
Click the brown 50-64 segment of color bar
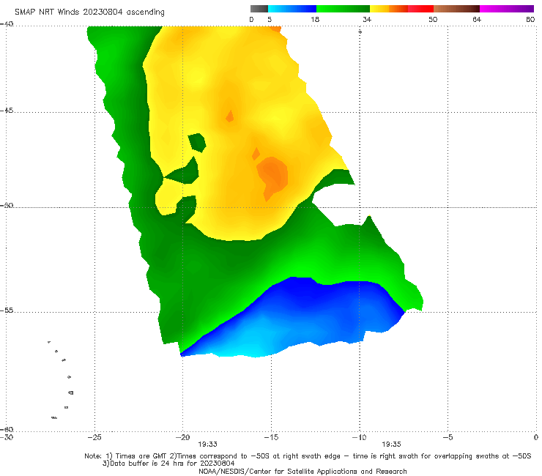456,9
